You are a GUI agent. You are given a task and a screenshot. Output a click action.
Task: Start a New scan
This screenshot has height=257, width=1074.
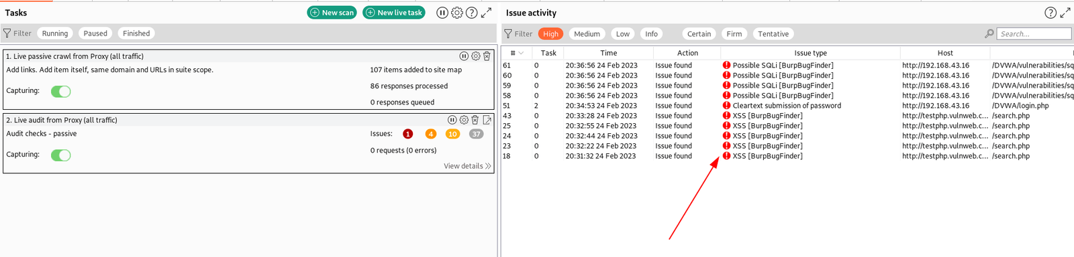(332, 13)
